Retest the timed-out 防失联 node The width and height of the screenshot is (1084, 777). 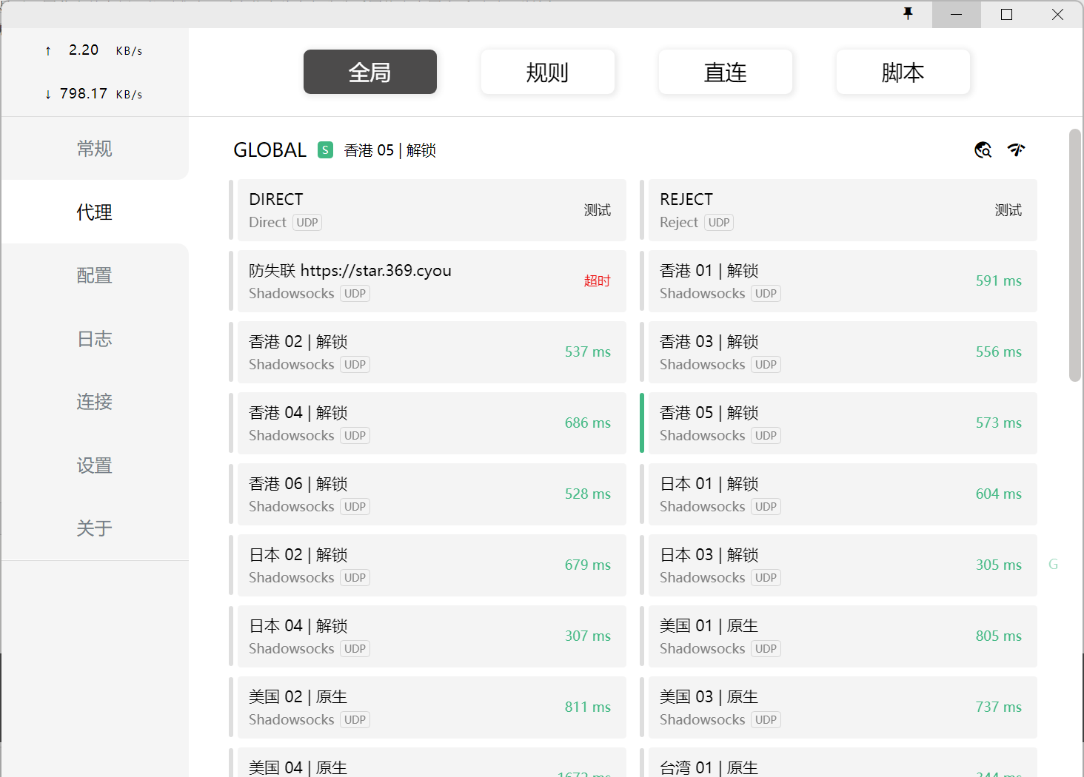click(597, 281)
